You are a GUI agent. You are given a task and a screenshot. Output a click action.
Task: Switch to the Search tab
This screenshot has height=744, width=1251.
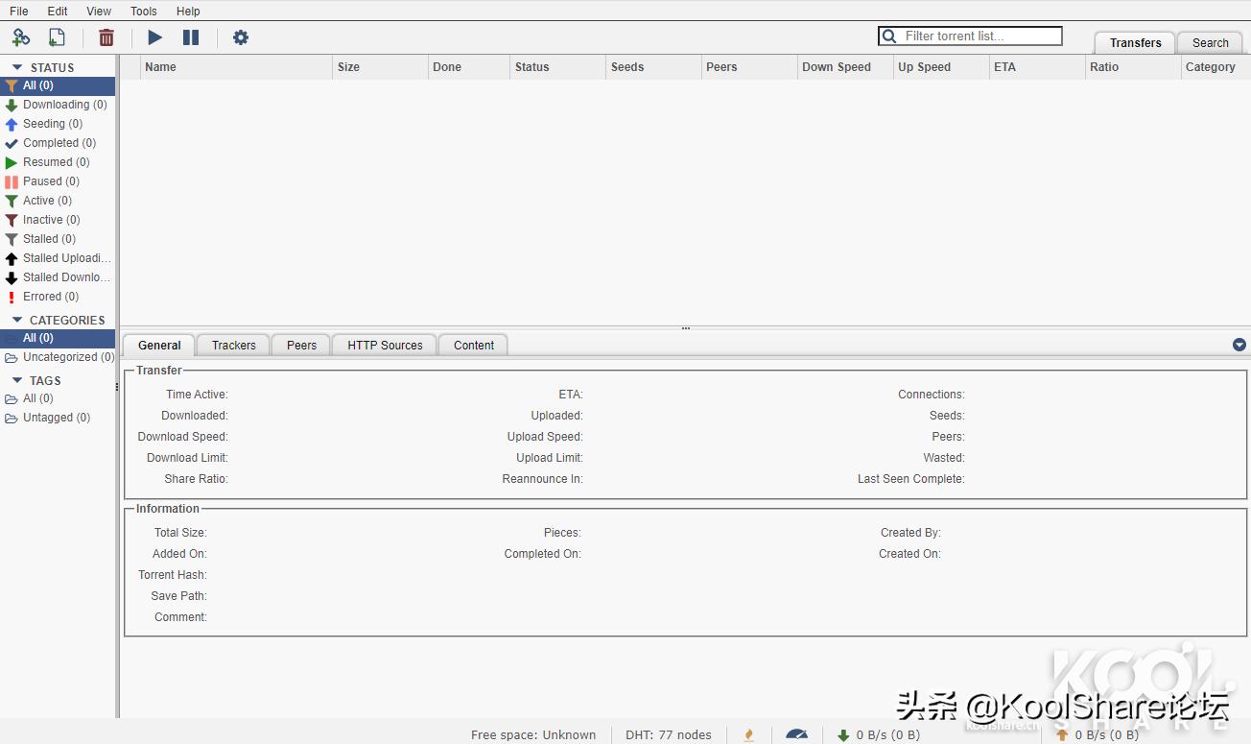pyautogui.click(x=1211, y=42)
